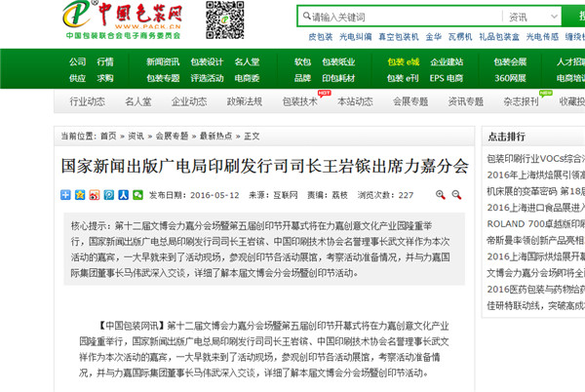Click 求购 in green navigation bar

coord(105,78)
